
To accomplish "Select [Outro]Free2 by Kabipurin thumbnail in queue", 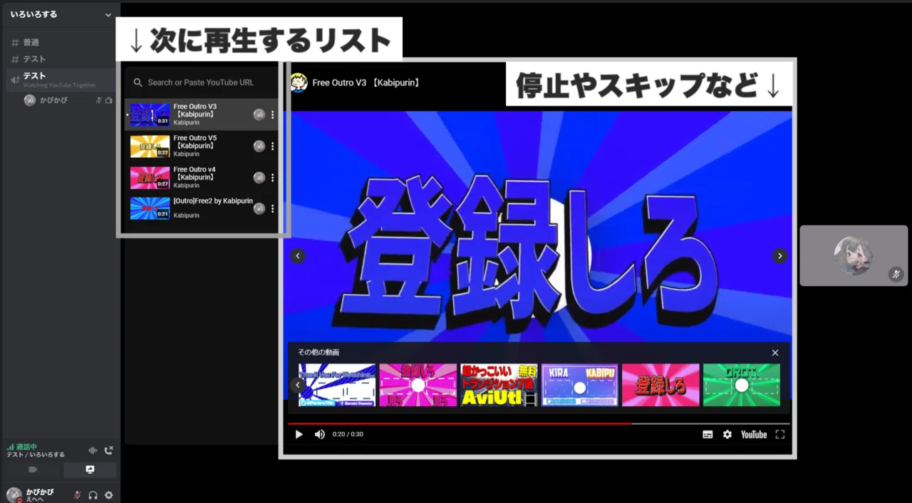I will (x=150, y=208).
